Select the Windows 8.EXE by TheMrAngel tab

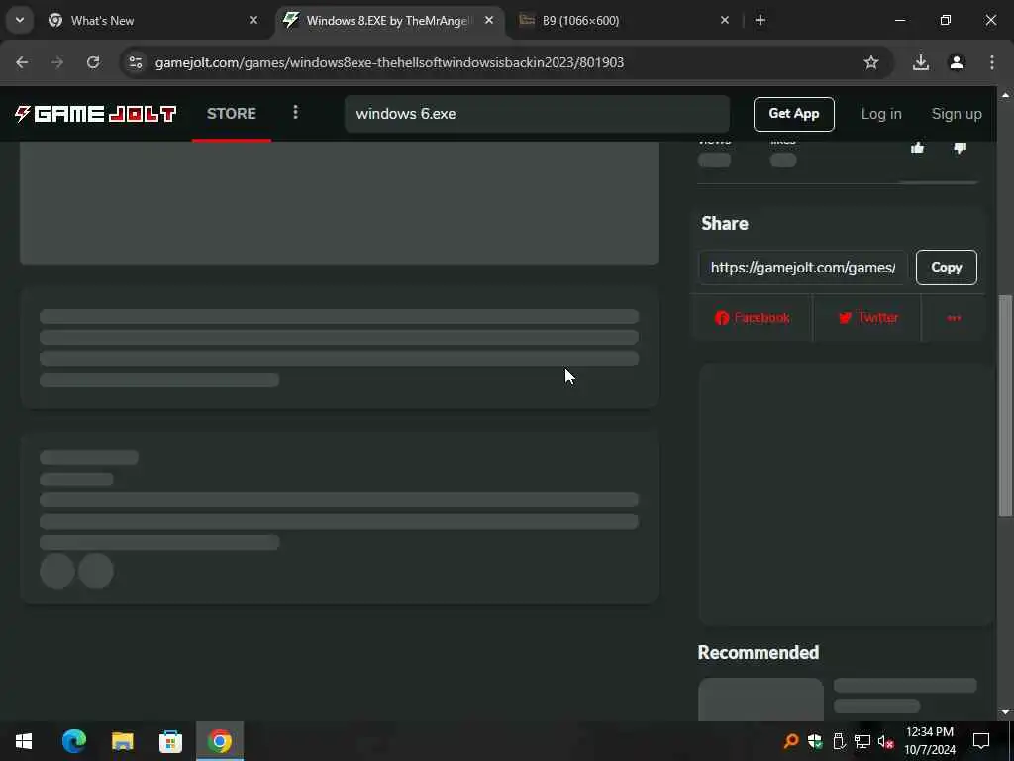[x=389, y=20]
